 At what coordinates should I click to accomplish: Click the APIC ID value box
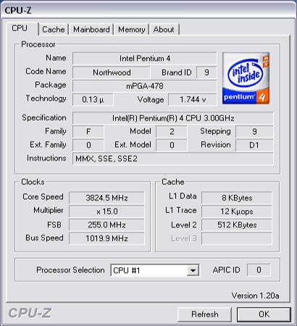(259, 269)
